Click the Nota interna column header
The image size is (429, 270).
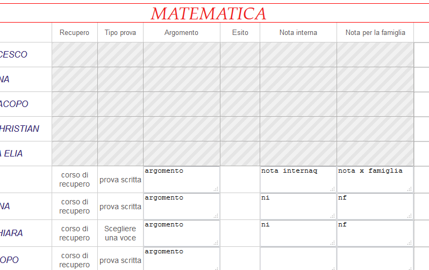[298, 33]
